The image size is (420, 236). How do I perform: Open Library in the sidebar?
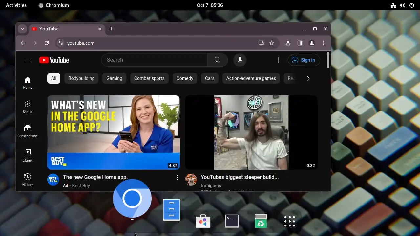[28, 155]
